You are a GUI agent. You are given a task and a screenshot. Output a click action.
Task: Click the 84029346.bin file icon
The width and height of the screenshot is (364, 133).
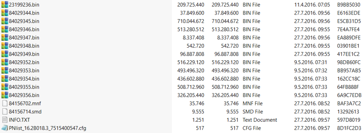coord(5,29)
